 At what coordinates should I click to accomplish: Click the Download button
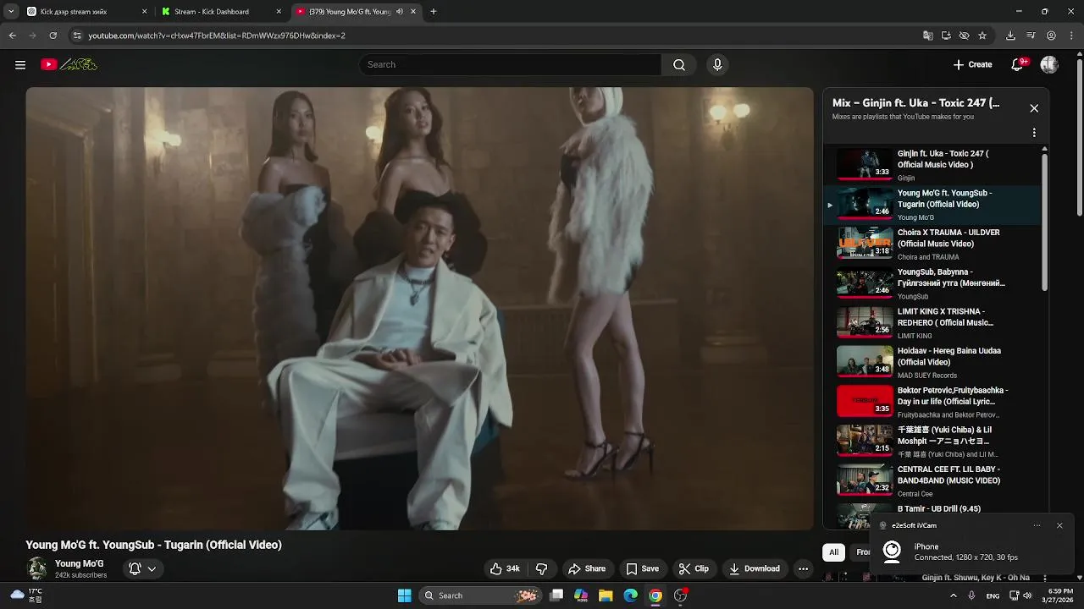(755, 568)
